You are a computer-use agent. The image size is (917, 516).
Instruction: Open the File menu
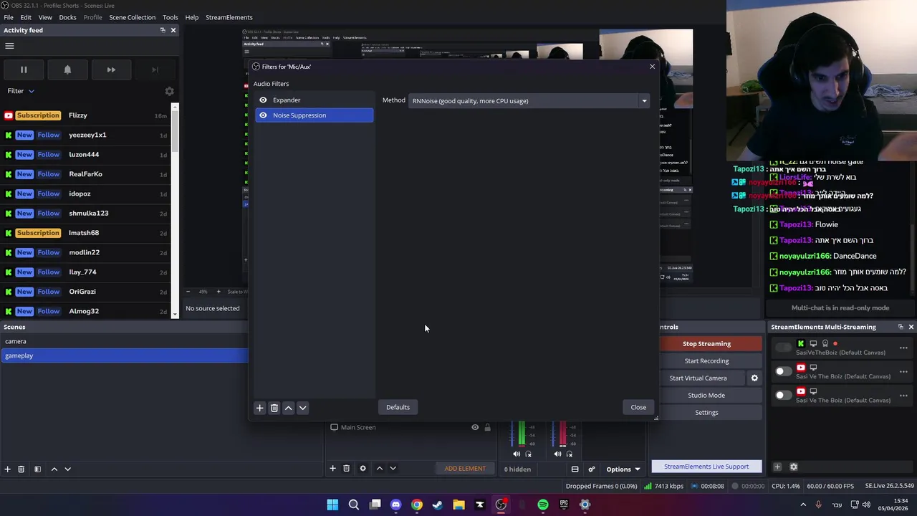pyautogui.click(x=9, y=17)
